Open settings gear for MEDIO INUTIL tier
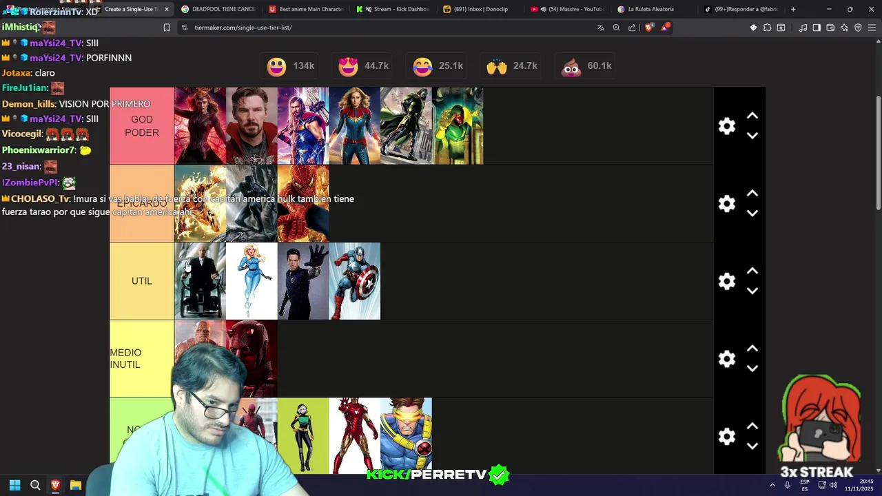The height and width of the screenshot is (496, 882). pyautogui.click(x=727, y=359)
